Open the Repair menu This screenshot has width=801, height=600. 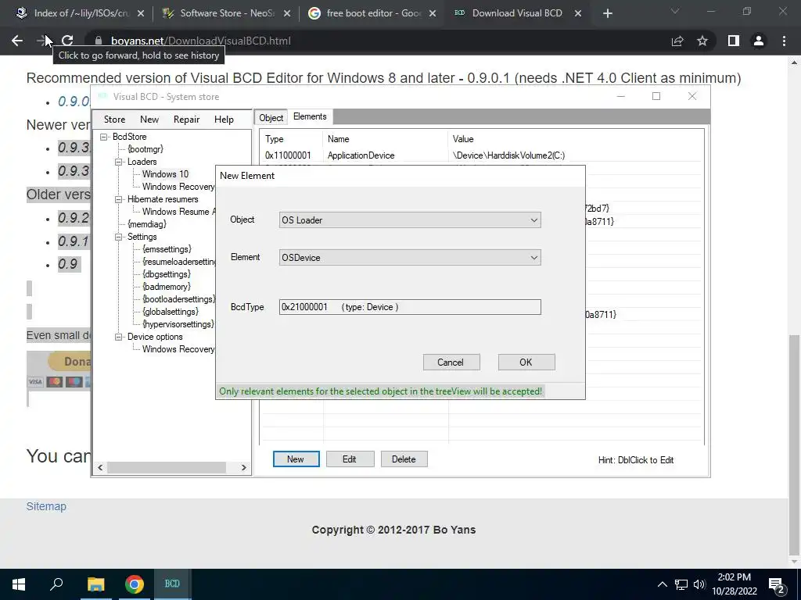point(186,120)
